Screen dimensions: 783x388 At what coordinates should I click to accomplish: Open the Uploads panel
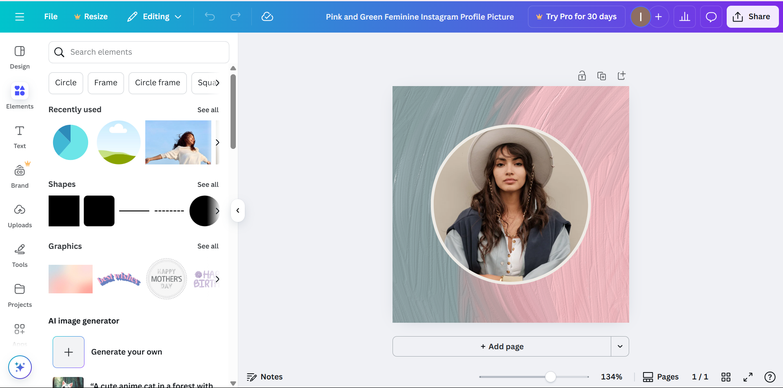point(20,215)
